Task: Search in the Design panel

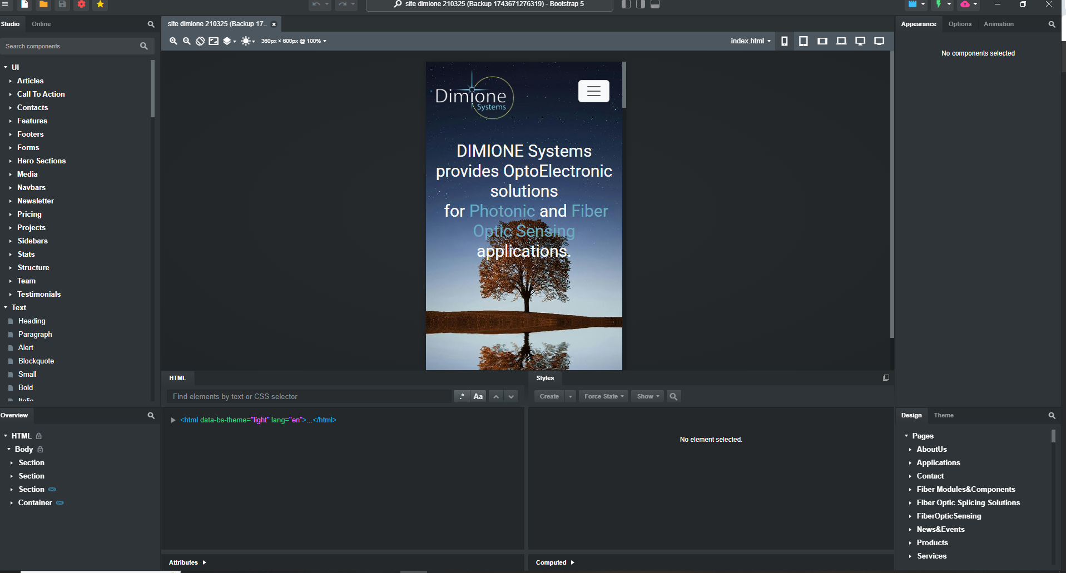Action: (1052, 416)
